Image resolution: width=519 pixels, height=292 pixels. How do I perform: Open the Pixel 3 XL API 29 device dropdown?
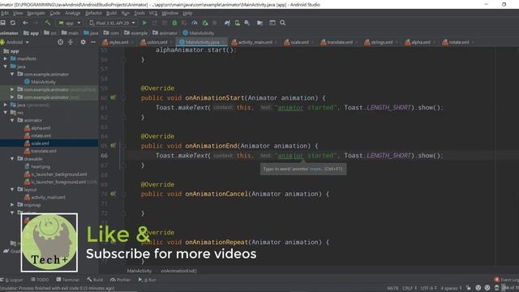pyautogui.click(x=112, y=23)
